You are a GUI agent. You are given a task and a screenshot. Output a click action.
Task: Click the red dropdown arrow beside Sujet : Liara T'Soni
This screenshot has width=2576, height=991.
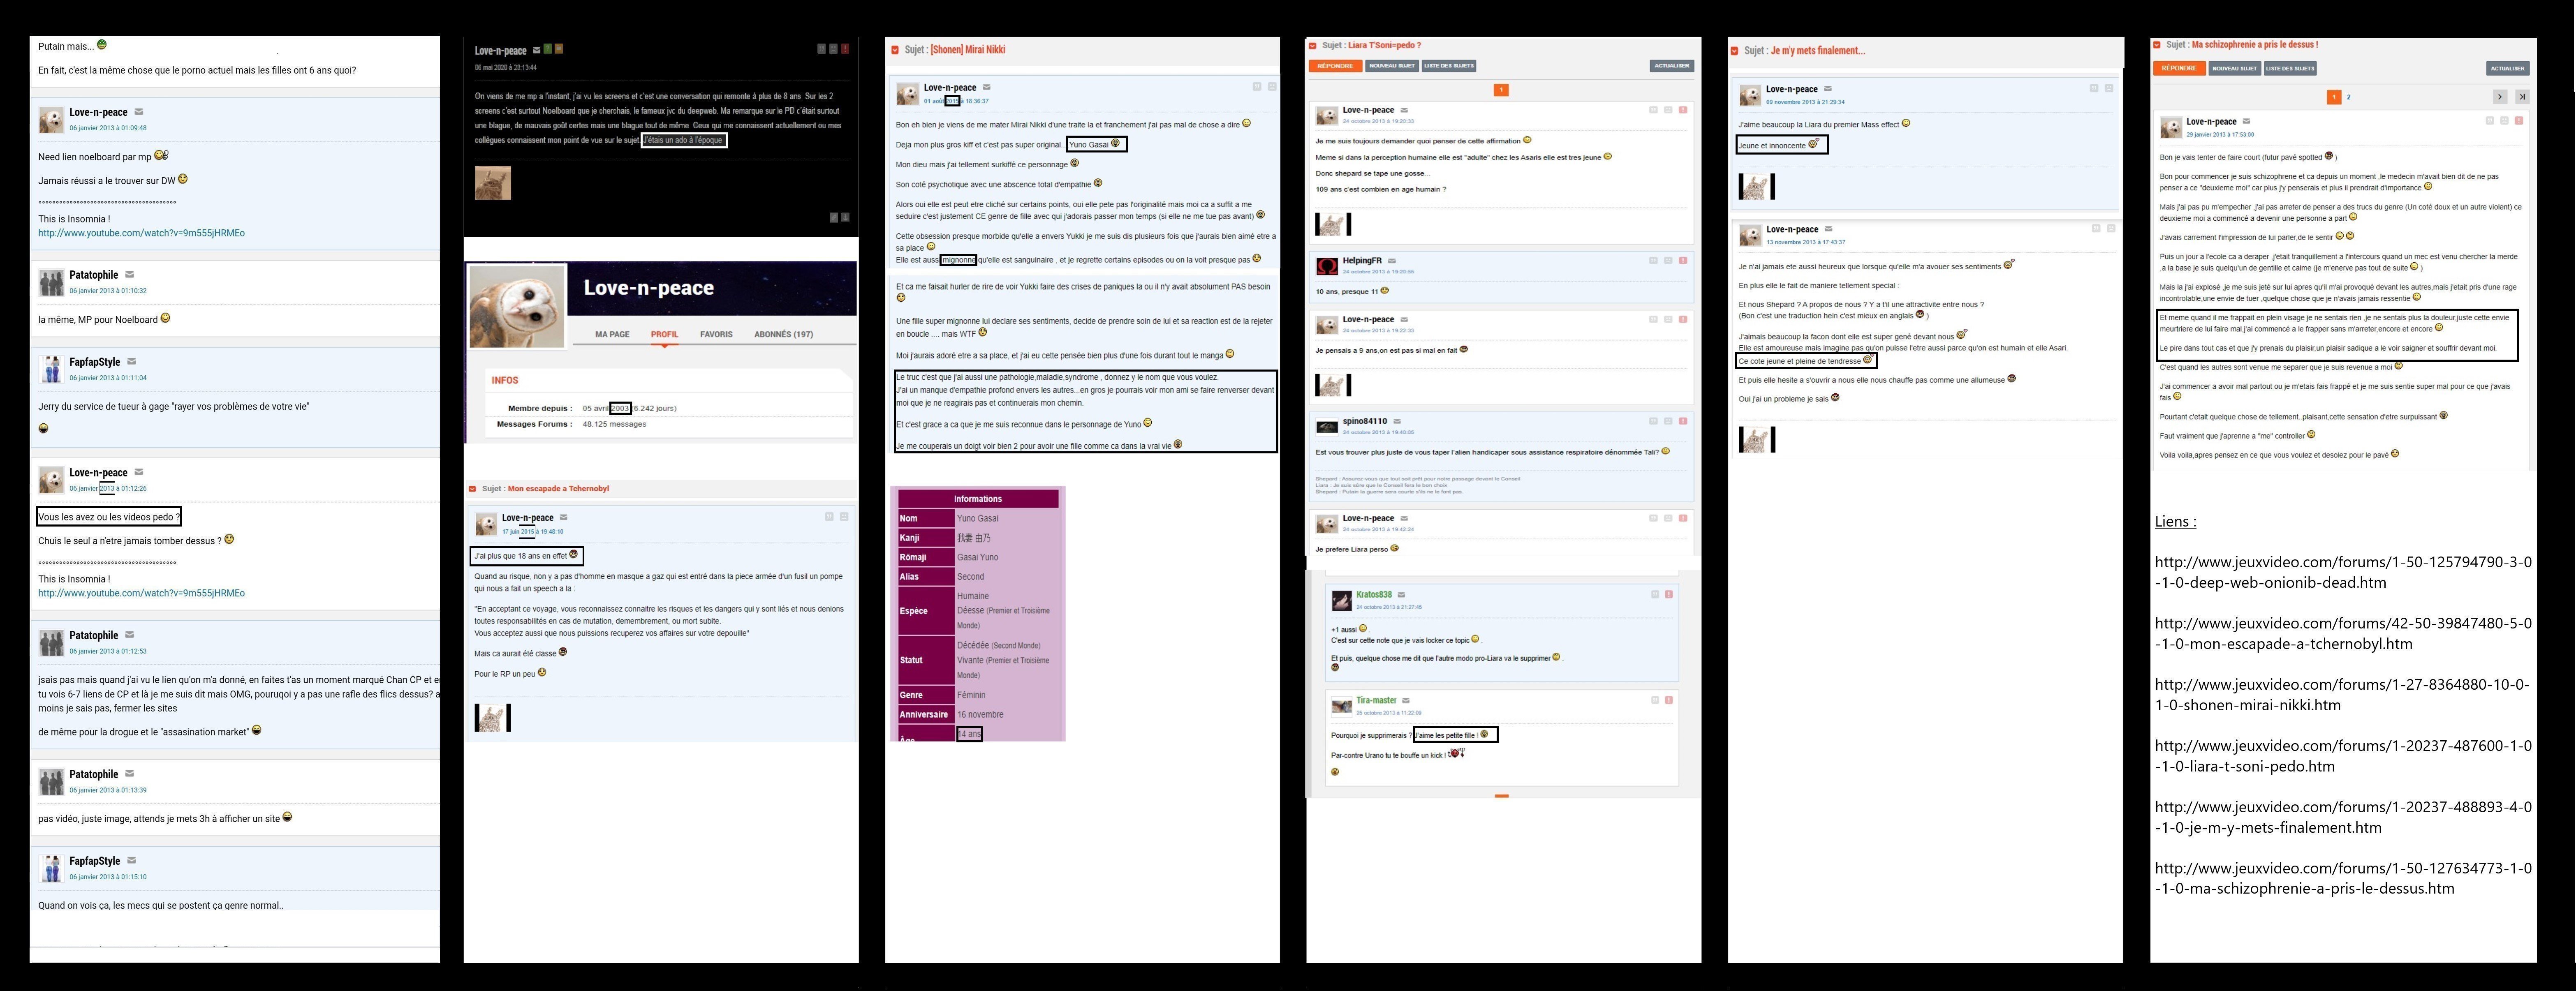[x=1313, y=46]
